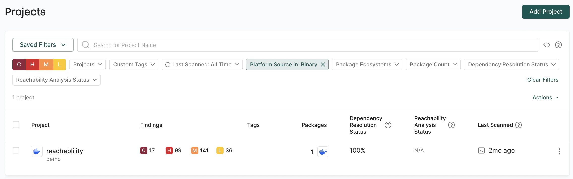Click the package count 1
This screenshot has height=179, width=573.
[x=312, y=152]
